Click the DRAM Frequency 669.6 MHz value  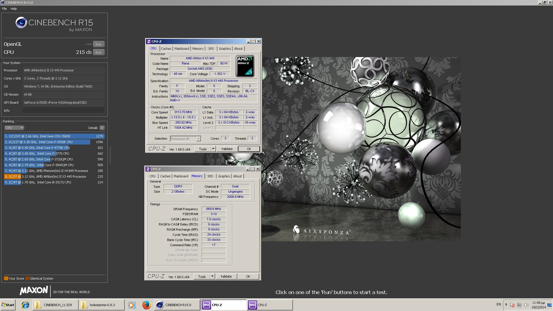(x=214, y=209)
